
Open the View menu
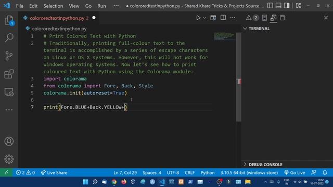(74, 6)
